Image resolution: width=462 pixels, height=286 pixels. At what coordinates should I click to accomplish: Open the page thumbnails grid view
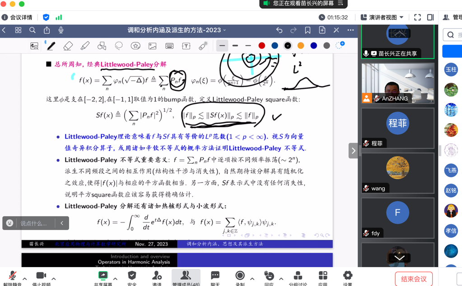18,30
